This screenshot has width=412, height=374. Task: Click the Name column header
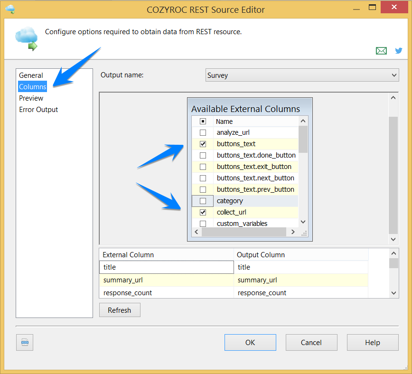[x=256, y=122]
